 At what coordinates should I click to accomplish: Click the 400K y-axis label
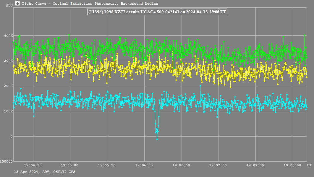[8, 36]
